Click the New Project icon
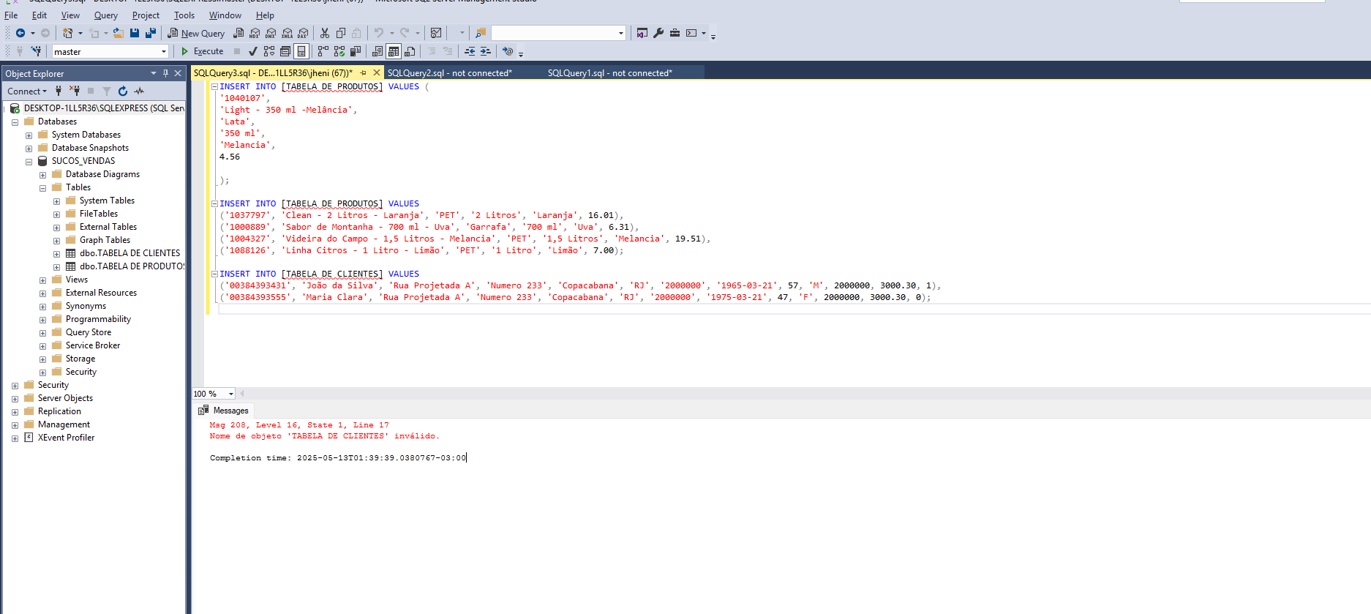 (67, 33)
